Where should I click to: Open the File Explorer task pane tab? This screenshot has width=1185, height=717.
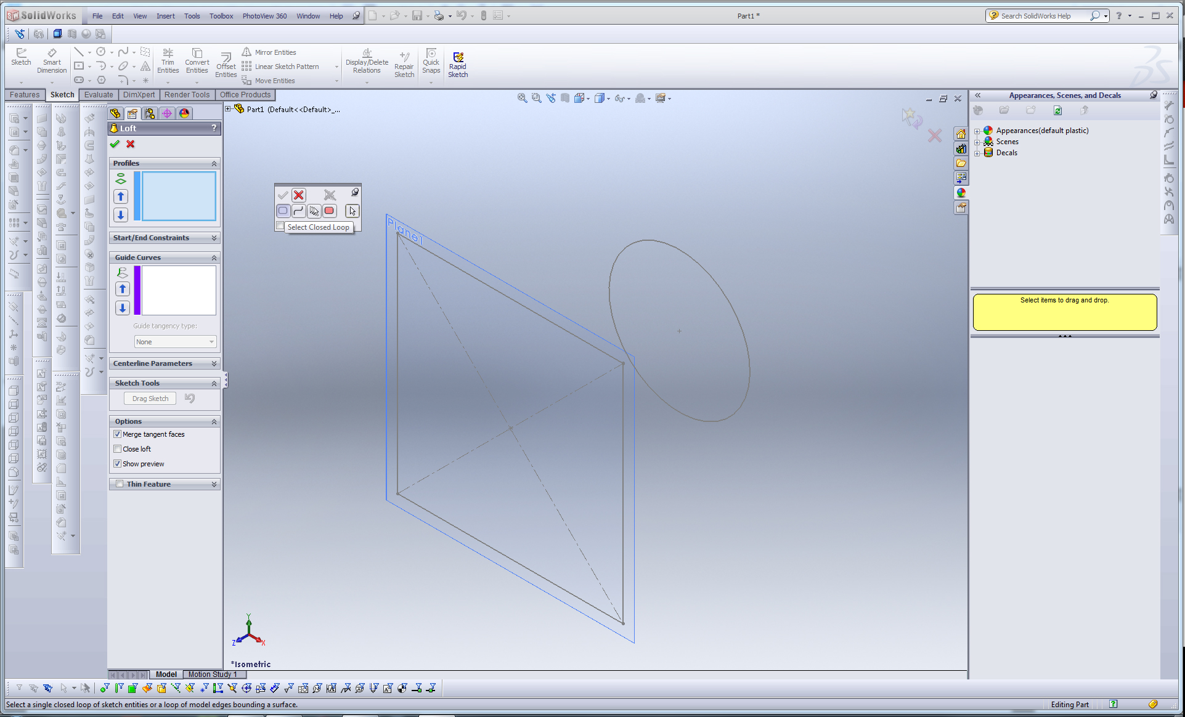[961, 163]
